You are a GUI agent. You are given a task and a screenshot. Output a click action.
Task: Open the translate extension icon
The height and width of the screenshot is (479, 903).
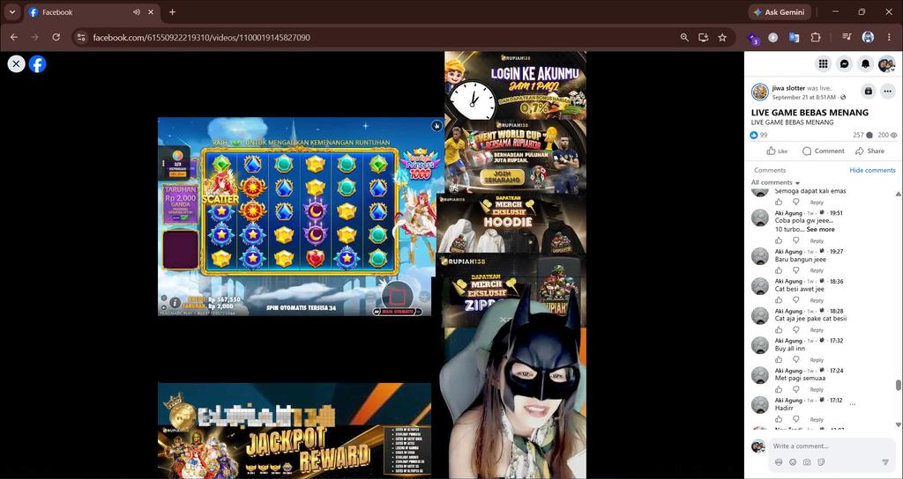(795, 37)
